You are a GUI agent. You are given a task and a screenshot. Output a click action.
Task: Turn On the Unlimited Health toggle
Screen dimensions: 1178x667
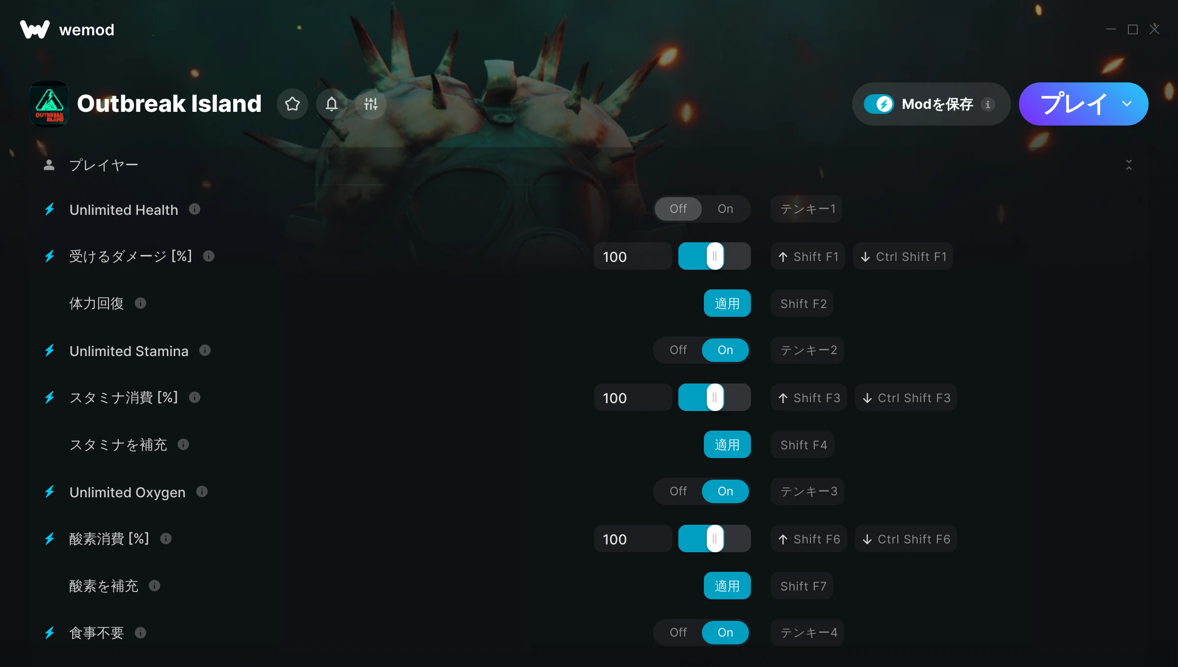tap(725, 209)
